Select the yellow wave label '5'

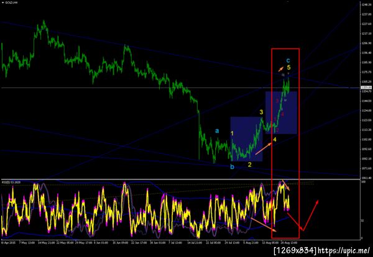[x=289, y=68]
